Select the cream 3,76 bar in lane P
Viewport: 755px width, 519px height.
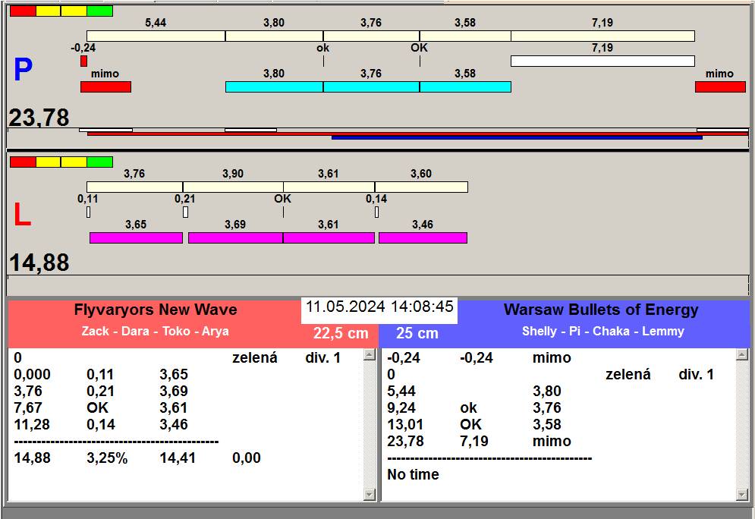tap(371, 36)
